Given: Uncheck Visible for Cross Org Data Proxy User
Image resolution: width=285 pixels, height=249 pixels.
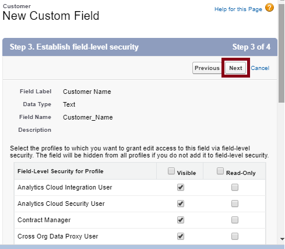Looking at the screenshot, I should tap(181, 236).
